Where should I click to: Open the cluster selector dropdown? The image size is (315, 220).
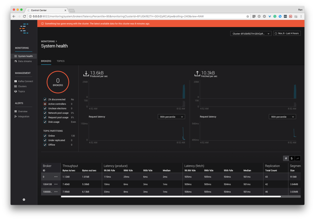click(x=250, y=33)
